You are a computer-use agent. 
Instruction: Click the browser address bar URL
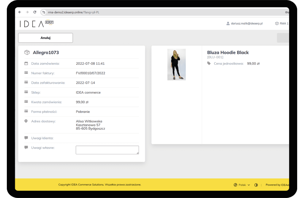click(x=74, y=12)
